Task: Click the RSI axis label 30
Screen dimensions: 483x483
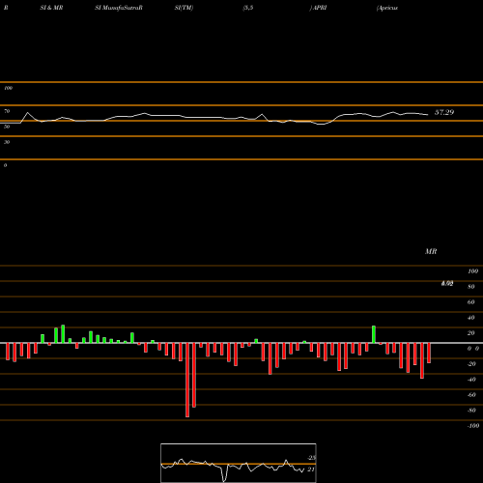Action: tap(7, 142)
